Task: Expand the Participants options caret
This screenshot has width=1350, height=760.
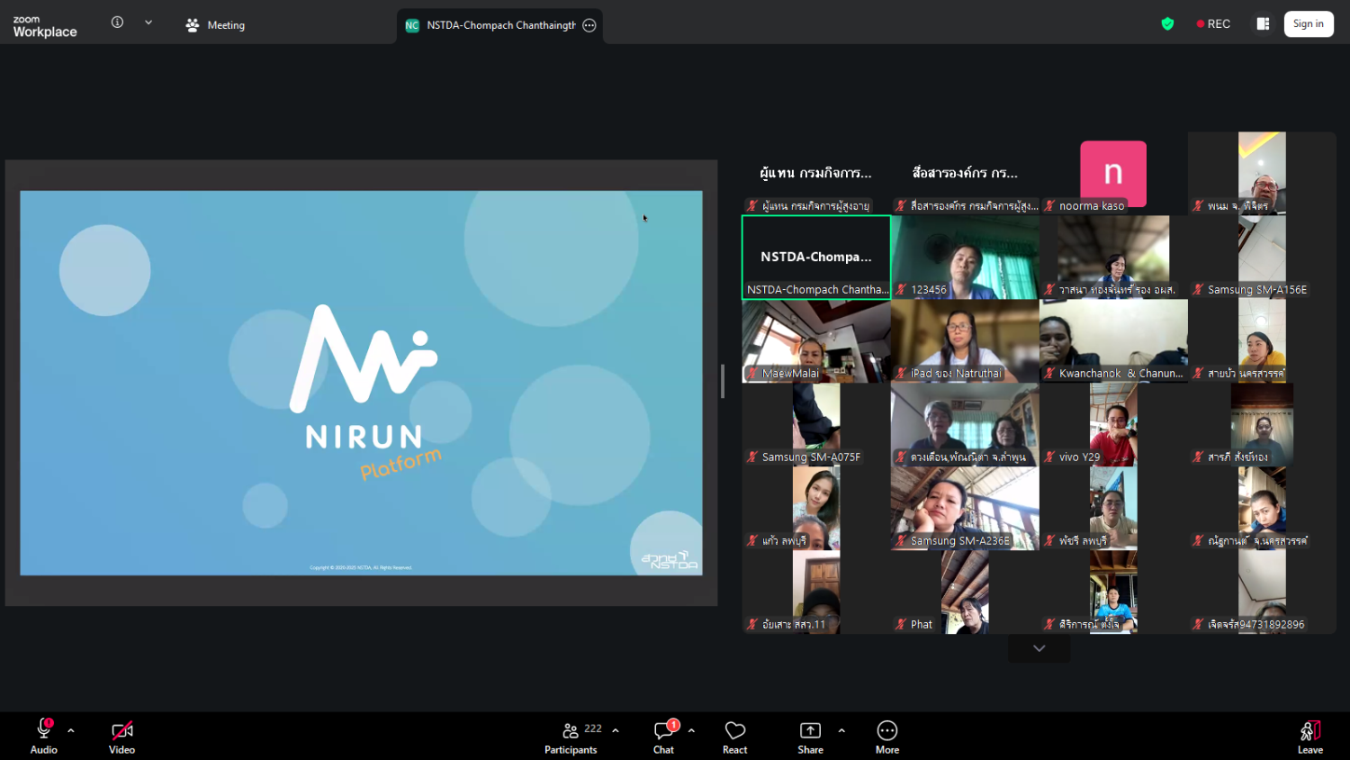Action: pyautogui.click(x=616, y=730)
